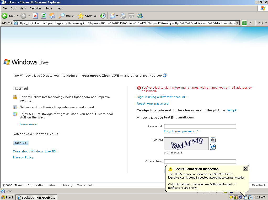Click the outbound inspection tray icon with green arrow

click(x=245, y=197)
